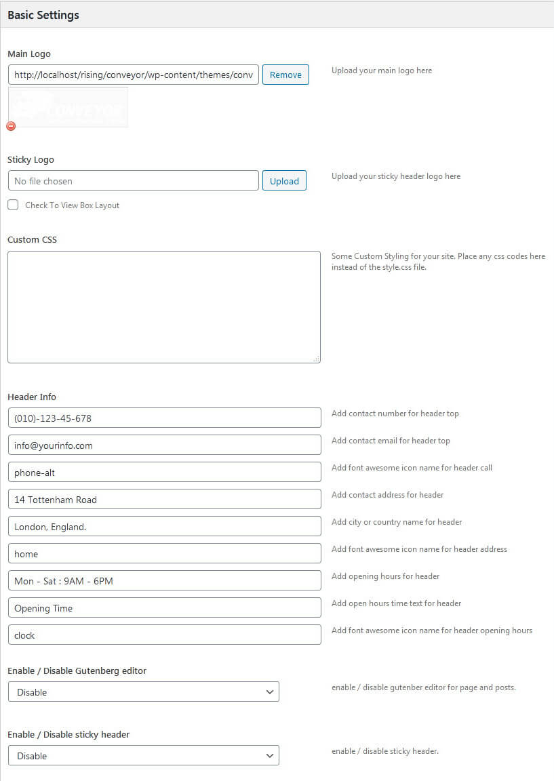This screenshot has height=781, width=554.
Task: Click the info@yourinfo.com email field
Action: pyautogui.click(x=163, y=445)
